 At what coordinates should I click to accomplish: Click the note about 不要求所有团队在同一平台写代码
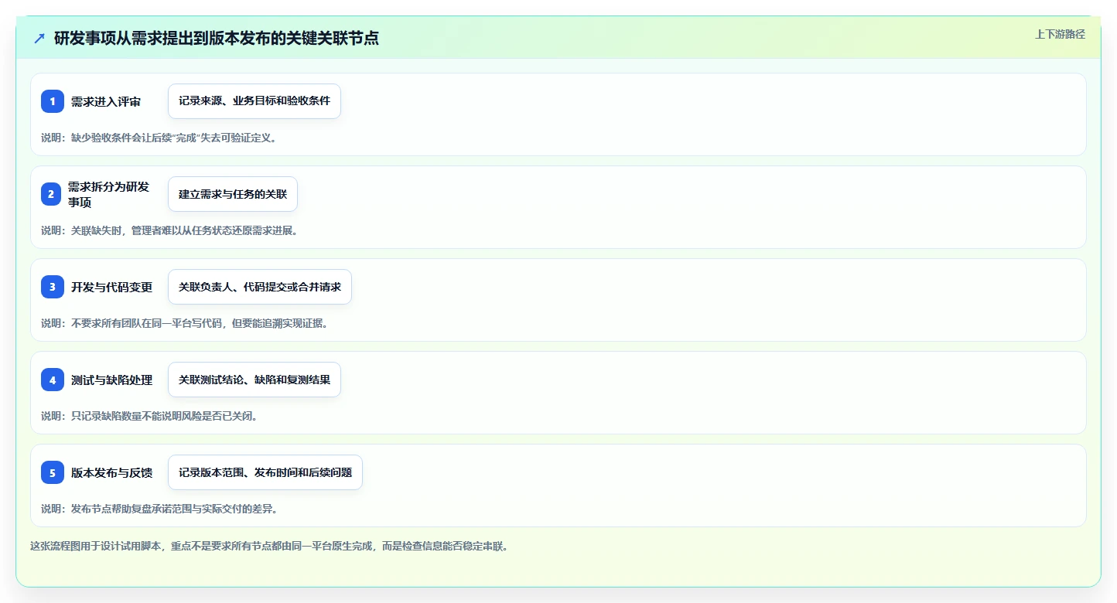(x=185, y=323)
